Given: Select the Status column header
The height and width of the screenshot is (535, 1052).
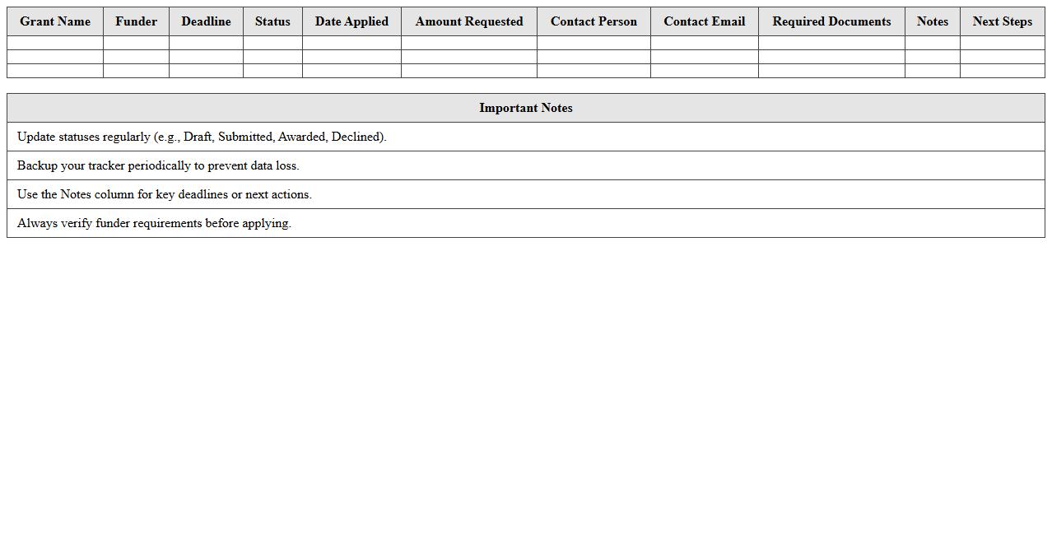Looking at the screenshot, I should (272, 21).
